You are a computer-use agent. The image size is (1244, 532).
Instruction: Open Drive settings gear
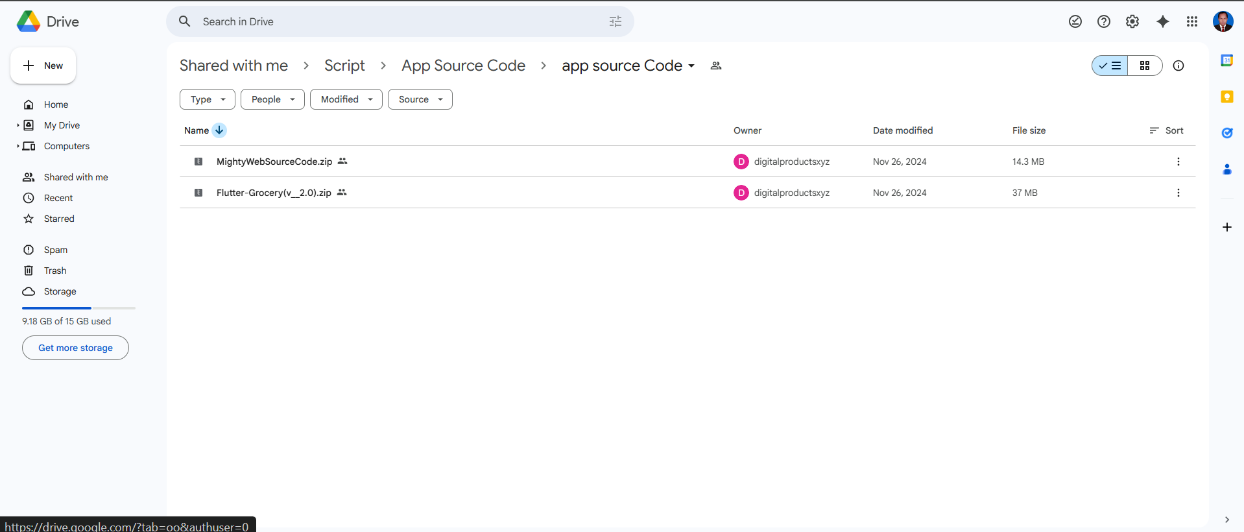pyautogui.click(x=1132, y=21)
